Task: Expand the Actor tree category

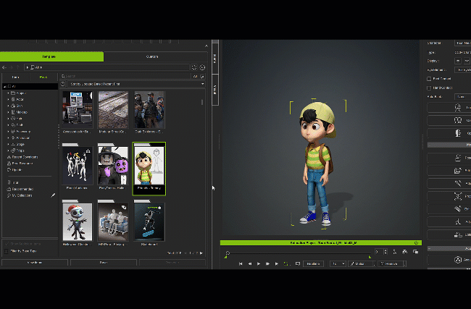Action: (x=9, y=99)
